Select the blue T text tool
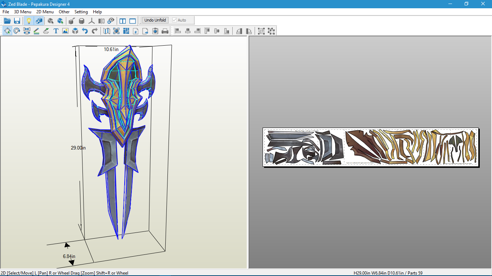492x276 pixels. coord(56,31)
